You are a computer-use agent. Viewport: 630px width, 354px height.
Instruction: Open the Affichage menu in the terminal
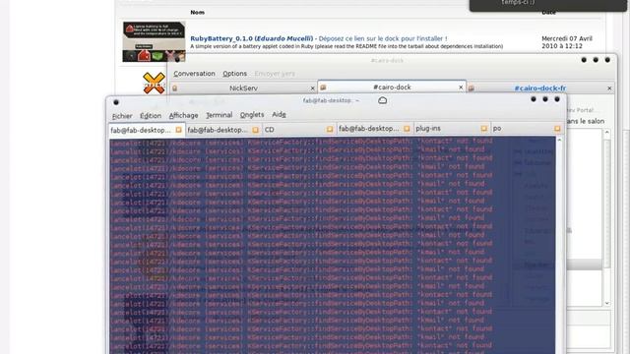[184, 115]
